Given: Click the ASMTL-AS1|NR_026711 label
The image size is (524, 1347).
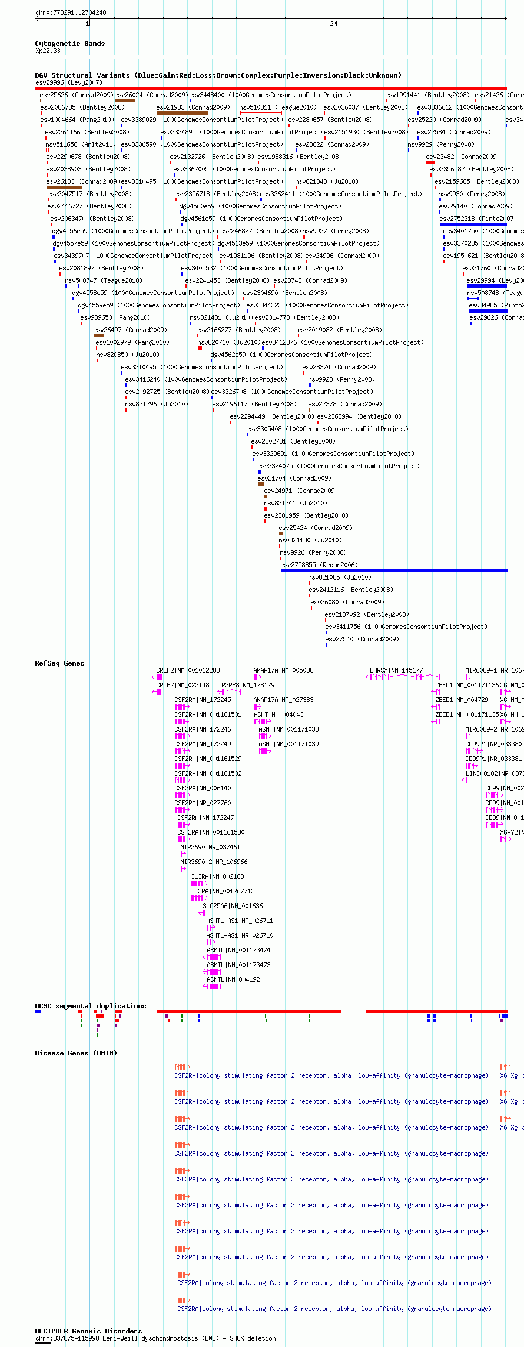Looking at the screenshot, I should (x=240, y=921).
